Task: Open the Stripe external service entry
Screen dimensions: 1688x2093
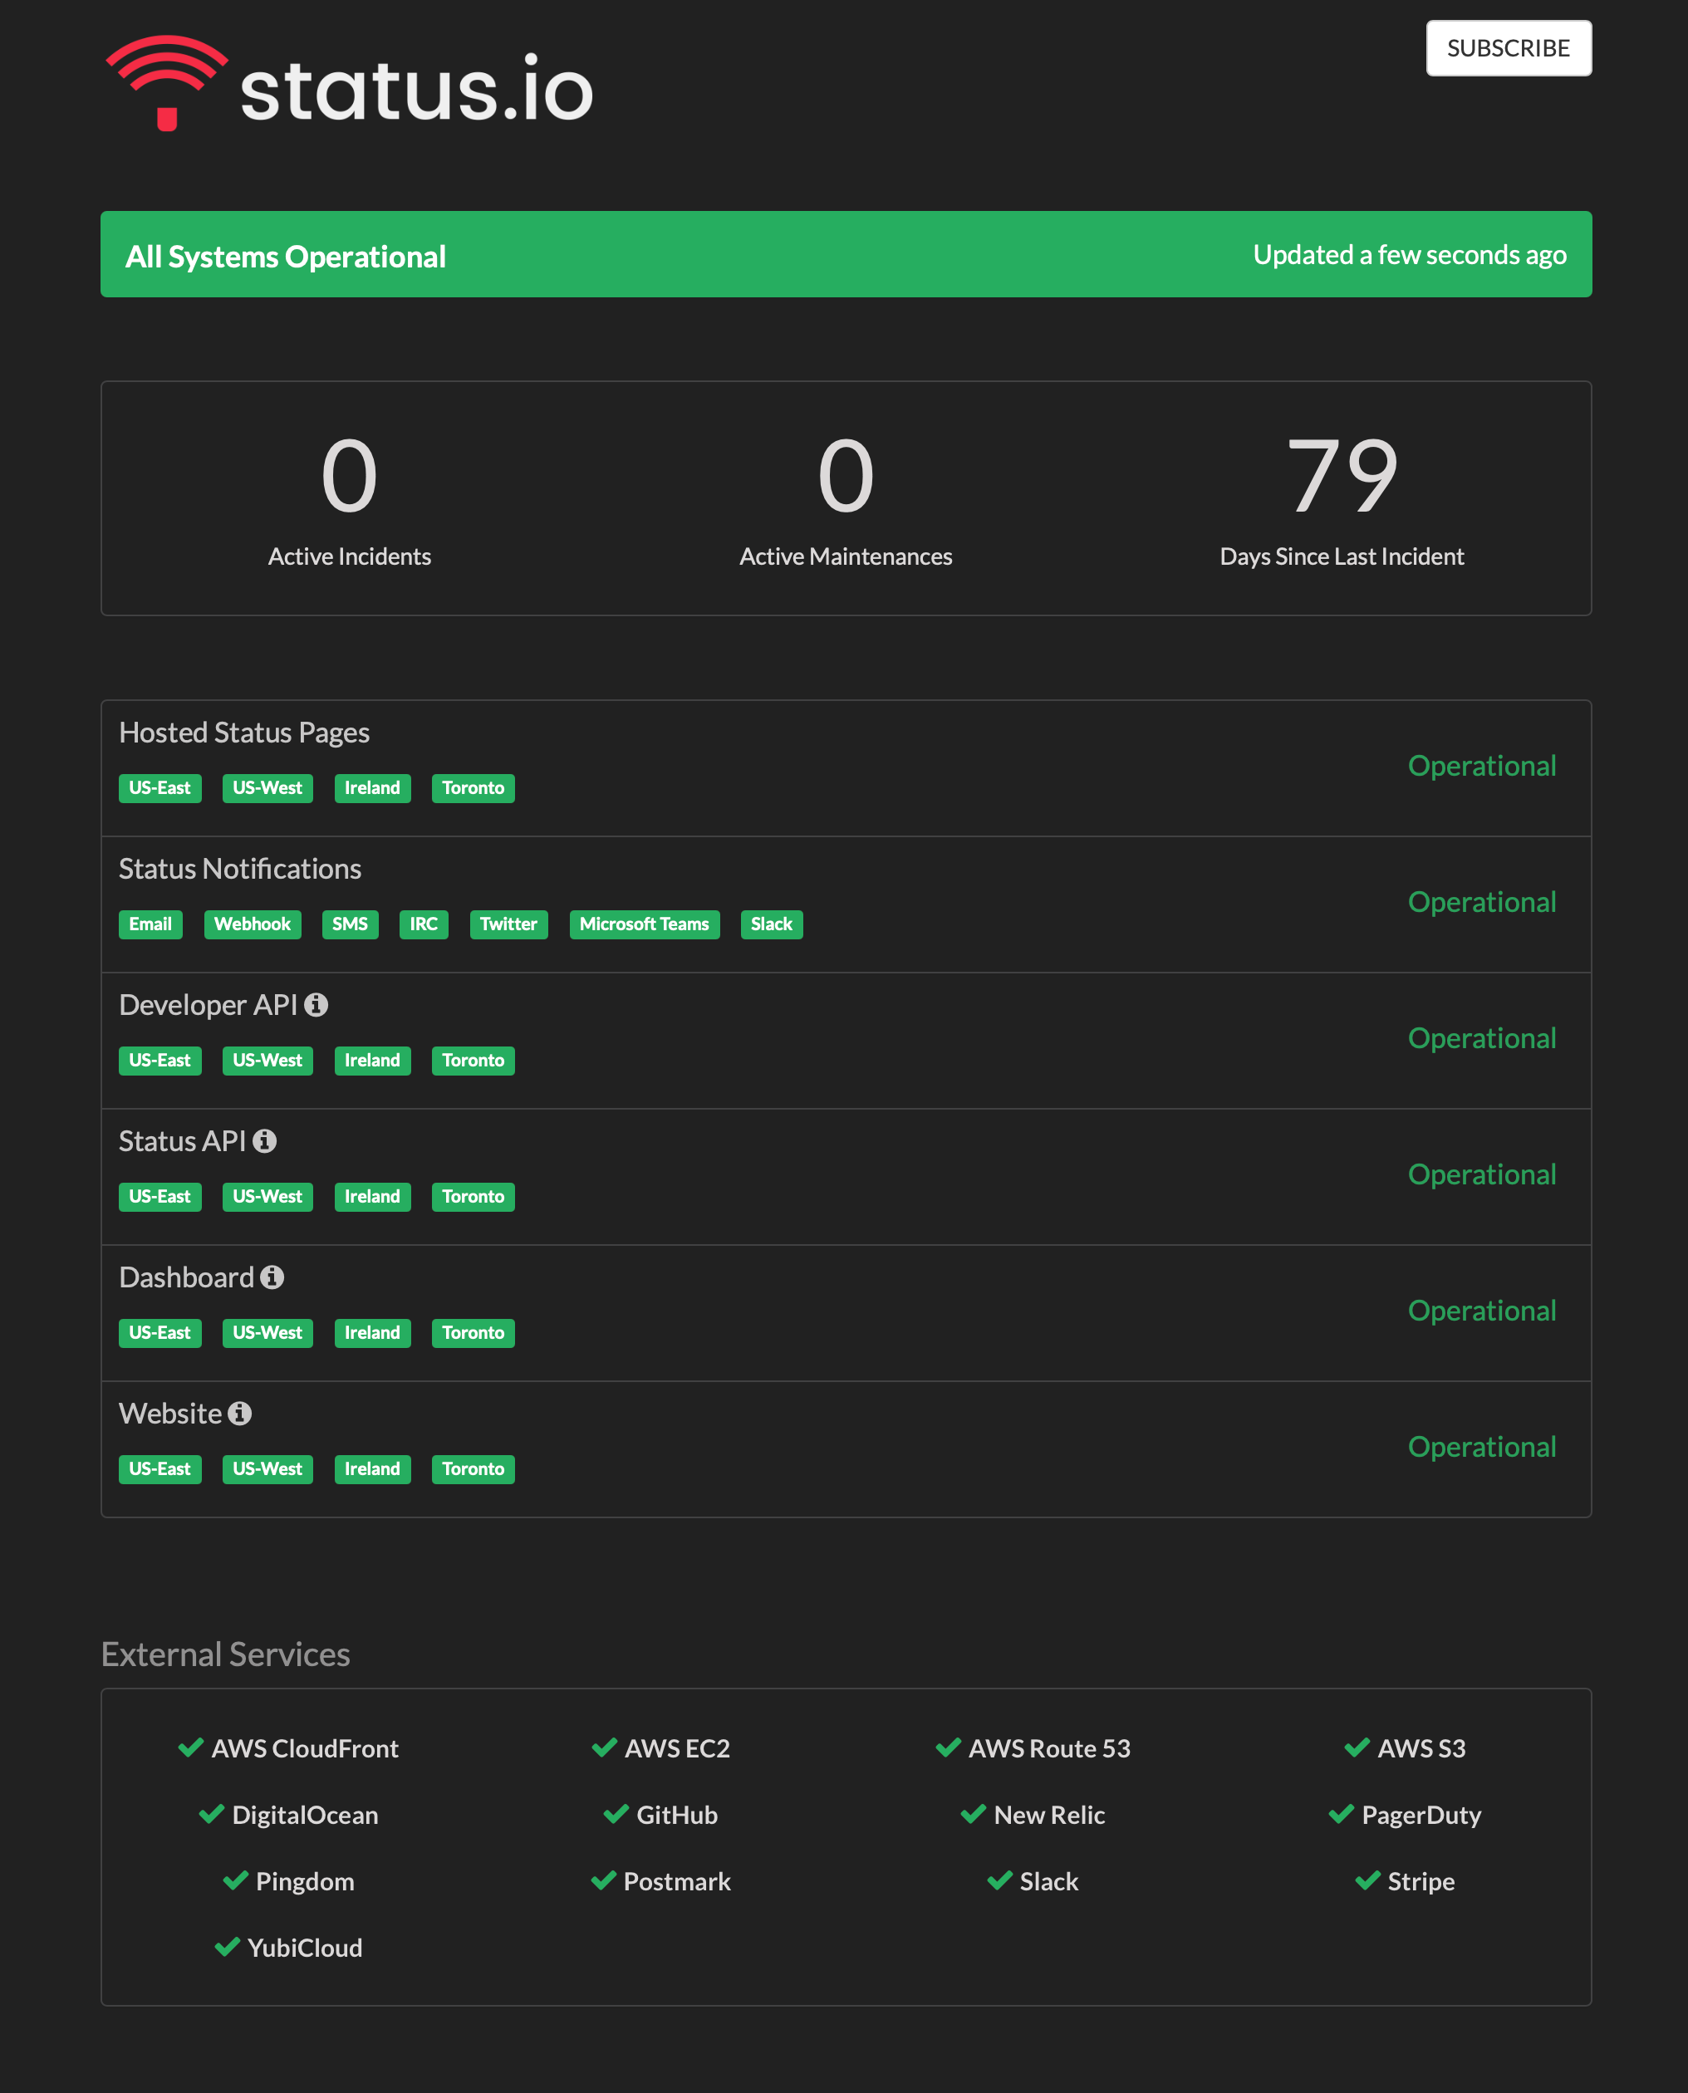Action: pyautogui.click(x=1420, y=1881)
